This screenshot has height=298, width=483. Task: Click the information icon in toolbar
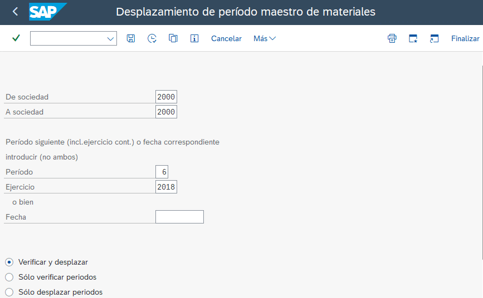194,38
